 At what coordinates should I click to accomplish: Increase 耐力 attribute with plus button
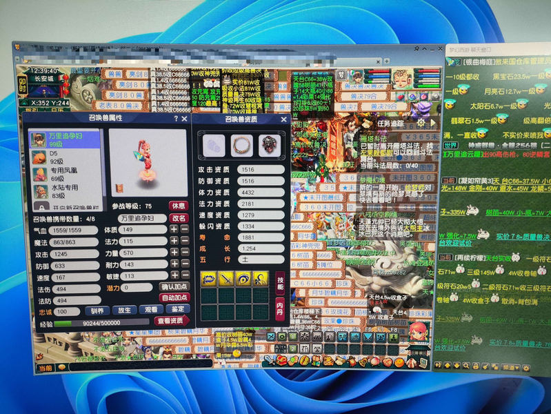(174, 264)
